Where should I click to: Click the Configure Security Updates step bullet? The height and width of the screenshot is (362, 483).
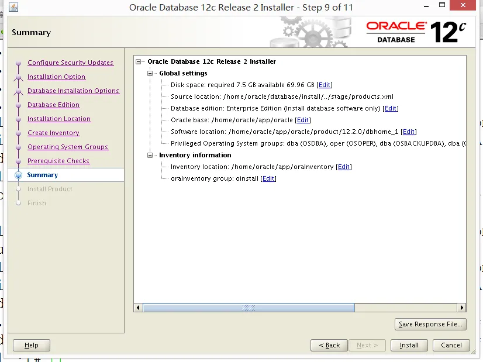point(19,63)
